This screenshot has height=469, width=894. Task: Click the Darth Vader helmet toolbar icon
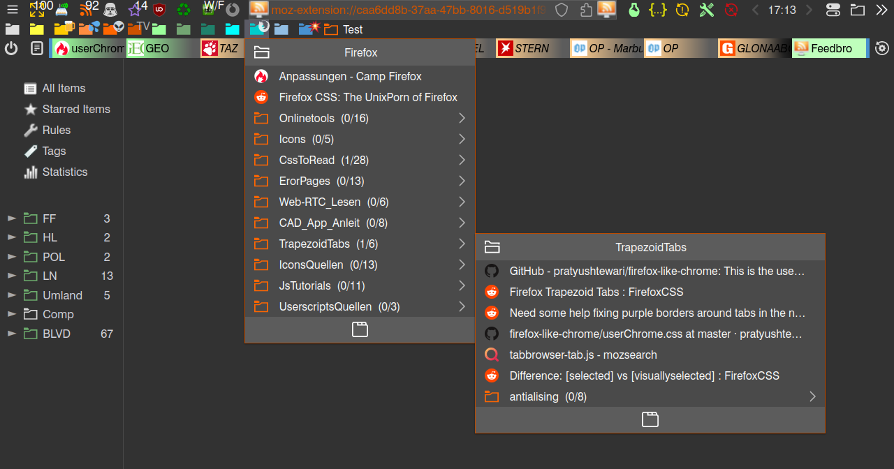click(110, 10)
